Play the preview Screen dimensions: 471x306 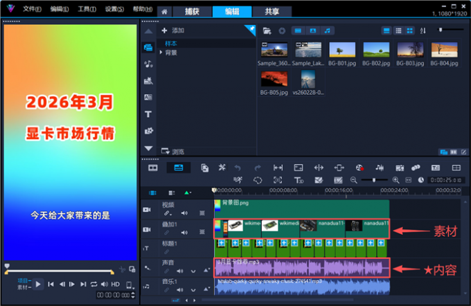tap(38, 284)
